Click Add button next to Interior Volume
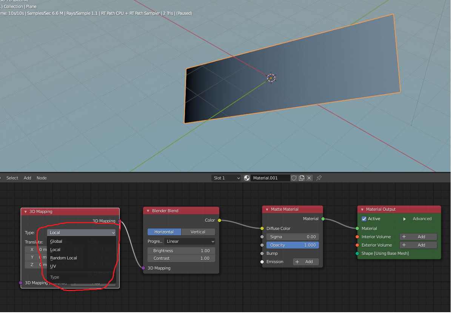 click(418, 237)
